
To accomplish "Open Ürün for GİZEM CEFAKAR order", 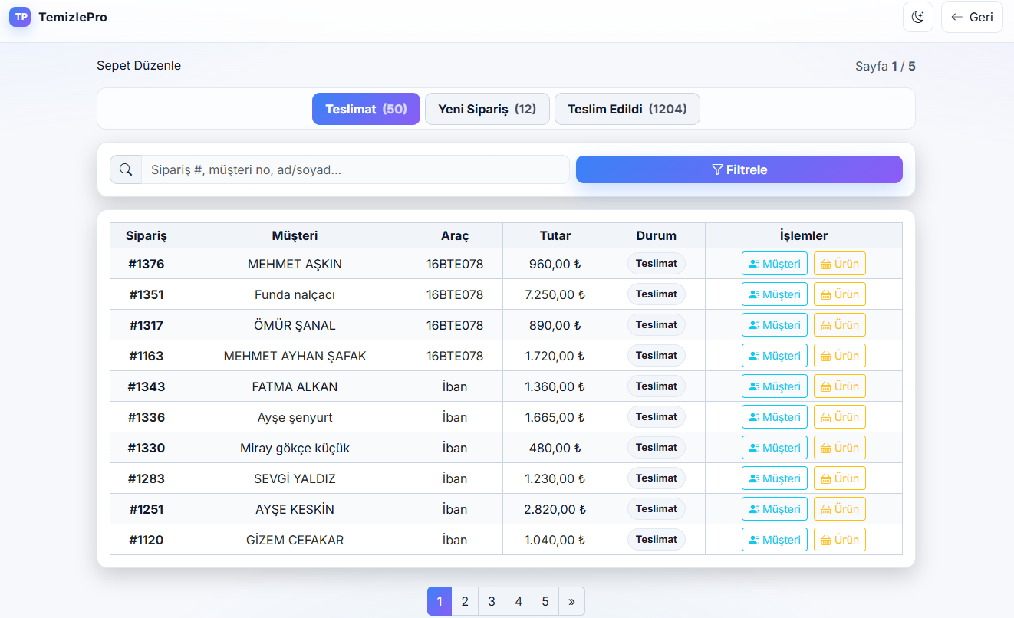I will click(x=839, y=540).
